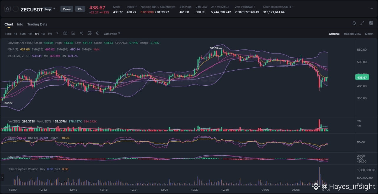The width and height of the screenshot is (378, 194).
Task: Click the EMA(25) indicator label
Action: pos(37,49)
